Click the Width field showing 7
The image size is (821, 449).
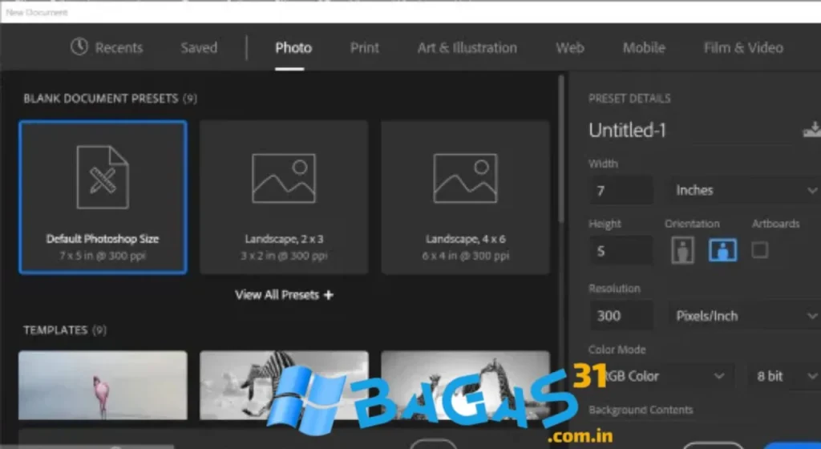click(x=621, y=191)
